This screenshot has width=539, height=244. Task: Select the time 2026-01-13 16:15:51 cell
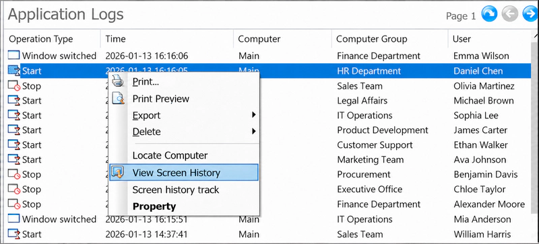coord(147,219)
